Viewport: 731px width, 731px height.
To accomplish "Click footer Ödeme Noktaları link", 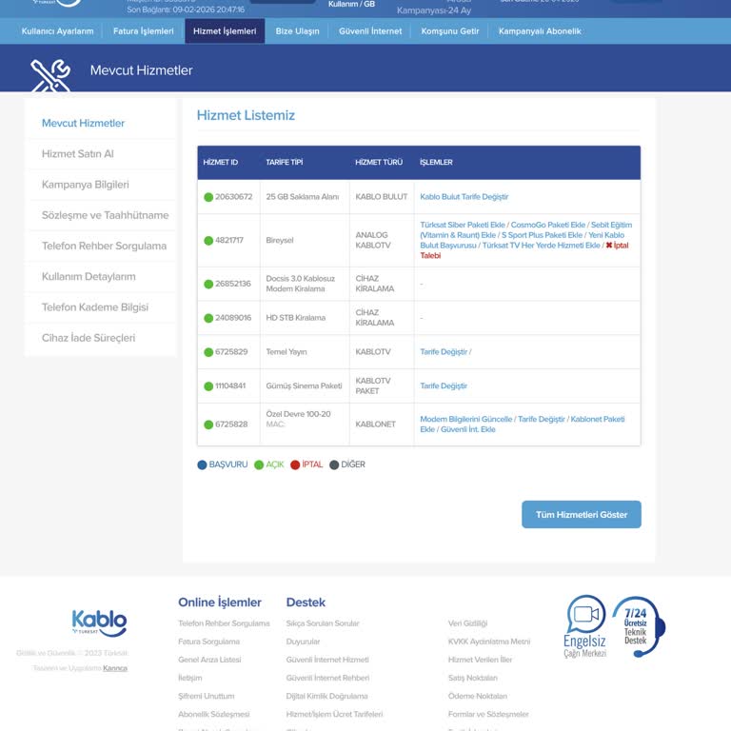I will 478,697.
